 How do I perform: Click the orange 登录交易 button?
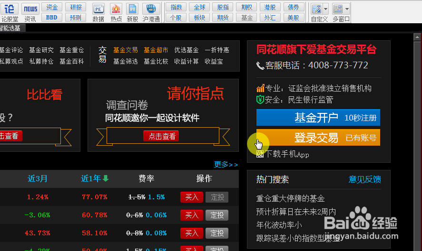pos(318,138)
